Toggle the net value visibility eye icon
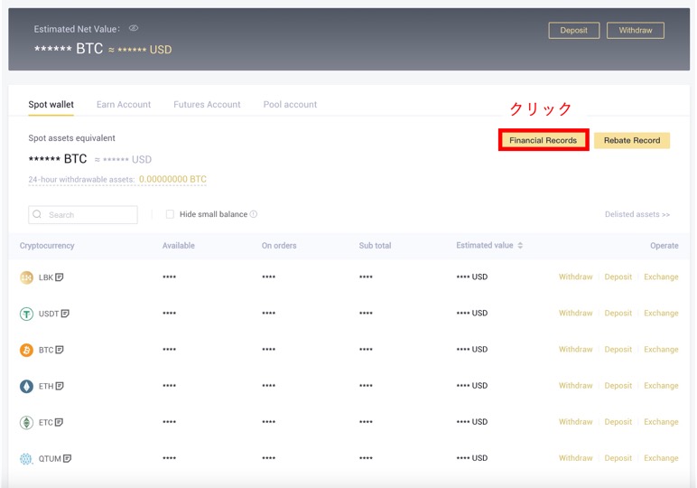Image resolution: width=697 pixels, height=488 pixels. click(x=134, y=28)
